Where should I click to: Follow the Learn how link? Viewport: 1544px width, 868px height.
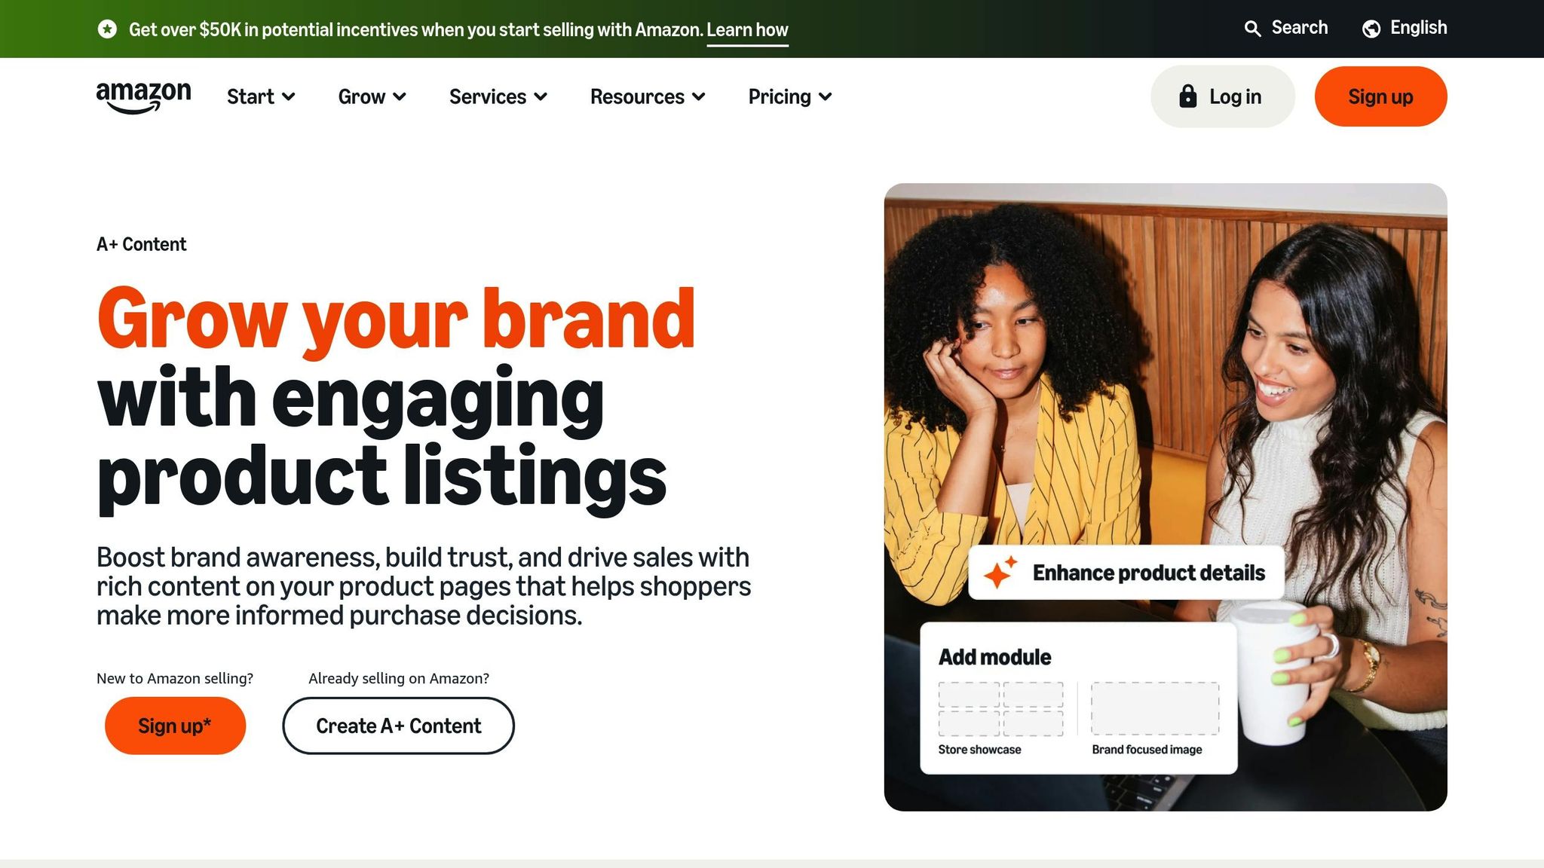point(747,30)
